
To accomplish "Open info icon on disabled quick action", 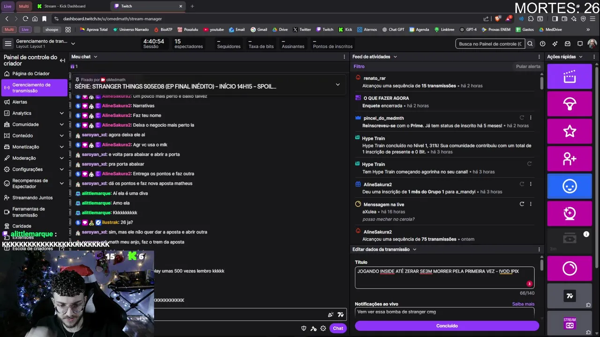I will click(x=586, y=234).
